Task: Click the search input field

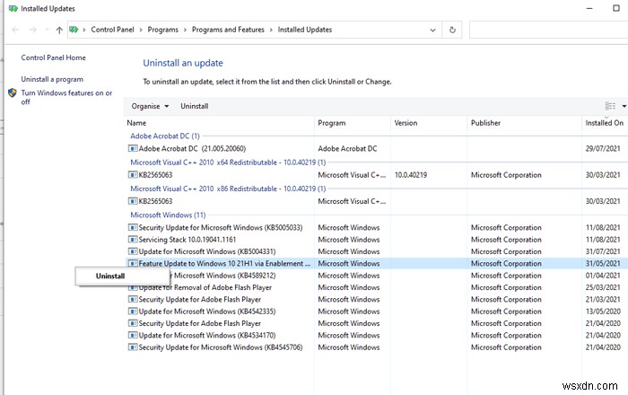Action: [548, 30]
